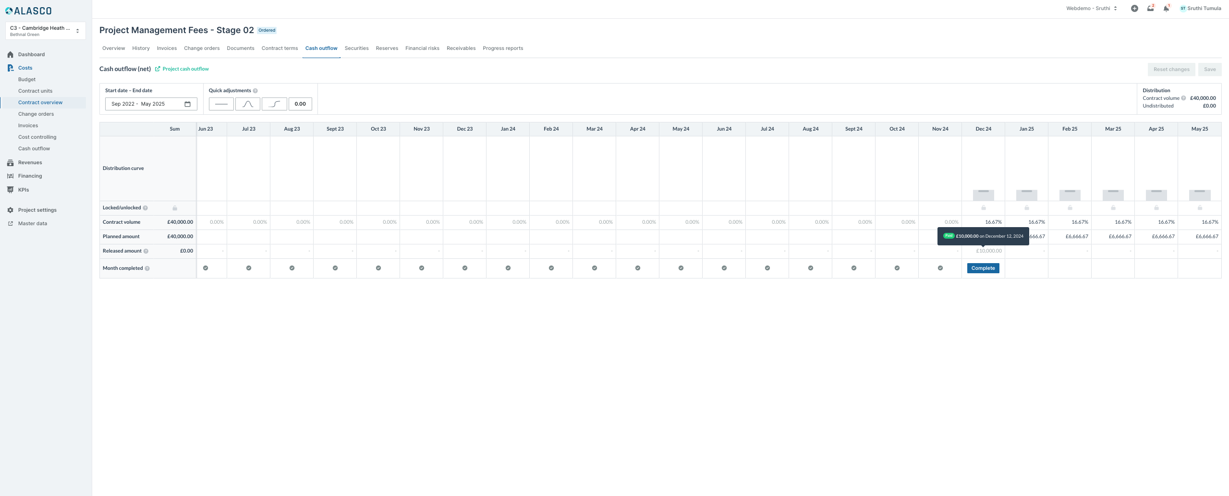This screenshot has width=1229, height=496.
Task: Open the notifications bell icon
Action: 1166,9
